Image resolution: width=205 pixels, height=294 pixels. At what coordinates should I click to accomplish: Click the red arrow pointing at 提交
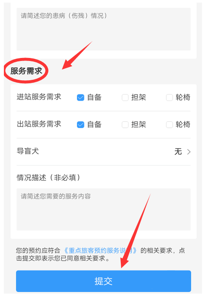135,230
